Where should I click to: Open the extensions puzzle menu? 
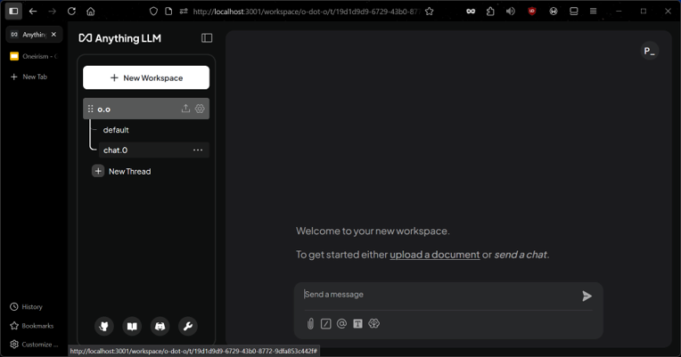click(x=490, y=12)
